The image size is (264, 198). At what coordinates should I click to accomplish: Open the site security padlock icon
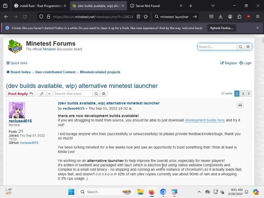point(48,17)
